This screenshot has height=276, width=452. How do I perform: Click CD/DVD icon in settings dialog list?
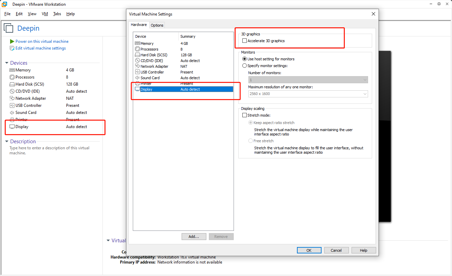click(x=137, y=61)
